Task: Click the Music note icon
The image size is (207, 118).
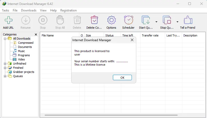Action: tap(15, 51)
